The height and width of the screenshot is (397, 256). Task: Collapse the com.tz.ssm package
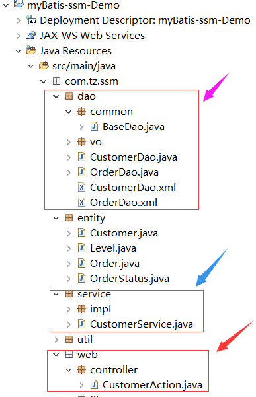(44, 81)
